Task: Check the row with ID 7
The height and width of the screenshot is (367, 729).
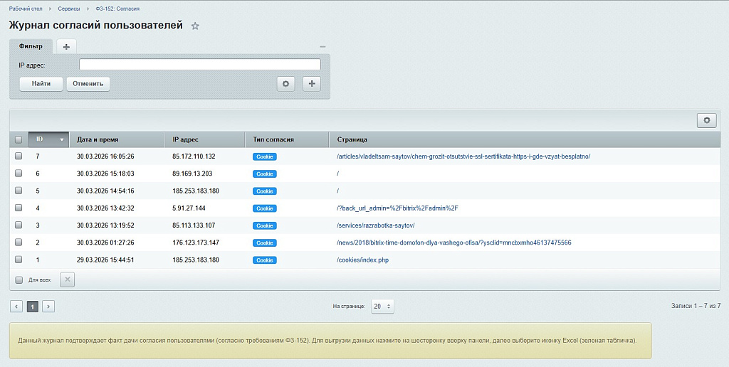Action: [x=19, y=156]
